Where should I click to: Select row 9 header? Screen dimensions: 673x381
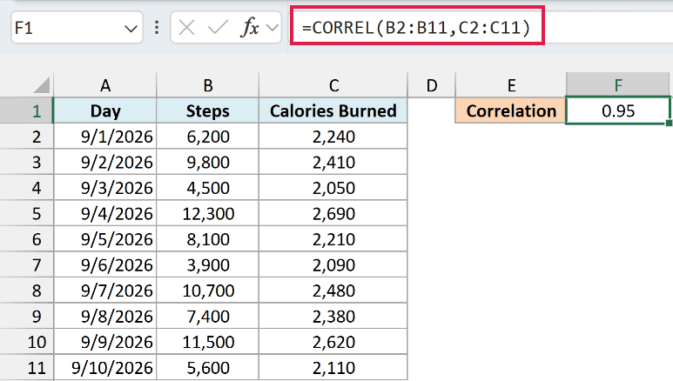[x=27, y=317]
